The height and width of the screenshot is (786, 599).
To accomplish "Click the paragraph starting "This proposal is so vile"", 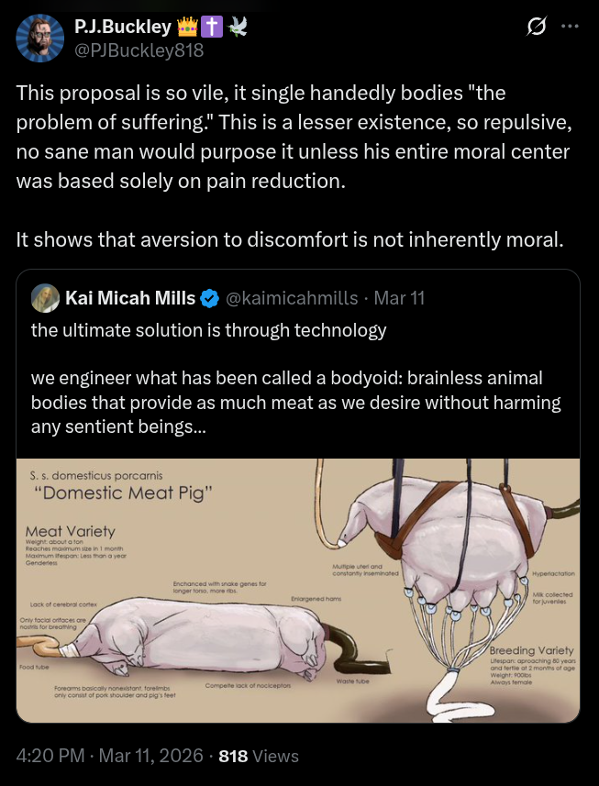I will pyautogui.click(x=294, y=137).
